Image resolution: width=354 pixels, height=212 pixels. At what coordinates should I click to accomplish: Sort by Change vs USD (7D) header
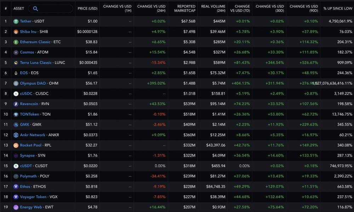[x=240, y=8]
